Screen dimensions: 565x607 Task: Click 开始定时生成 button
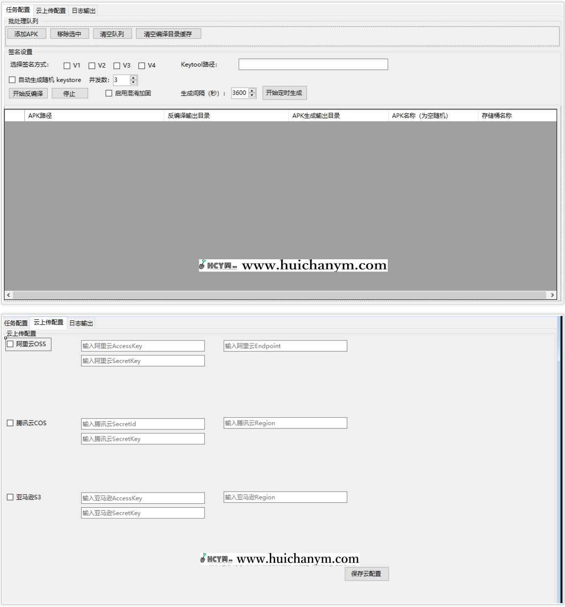[284, 93]
